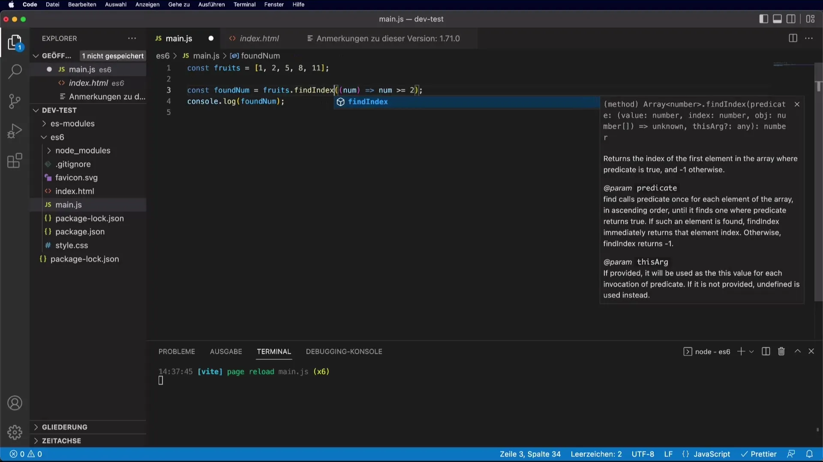This screenshot has width=823, height=462.
Task: Click Leerzeichen: 2 indentation setting
Action: pos(596,454)
